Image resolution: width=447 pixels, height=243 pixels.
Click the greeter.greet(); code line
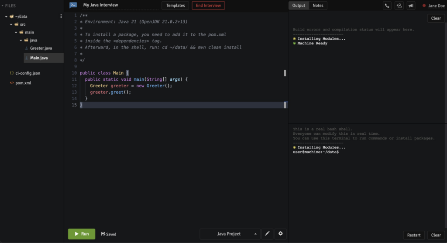[x=110, y=92]
